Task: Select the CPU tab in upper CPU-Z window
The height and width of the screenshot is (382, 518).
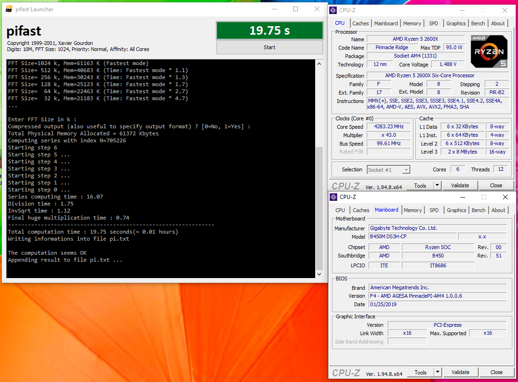Action: (x=340, y=23)
